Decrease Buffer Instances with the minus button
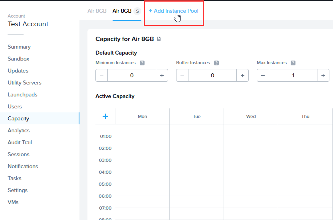This screenshot has width=333, height=220. pos(182,75)
